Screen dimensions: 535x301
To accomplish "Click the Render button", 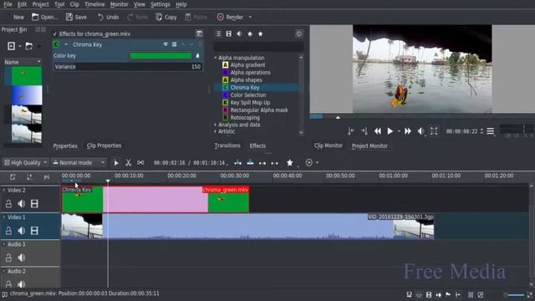I will 231,17.
